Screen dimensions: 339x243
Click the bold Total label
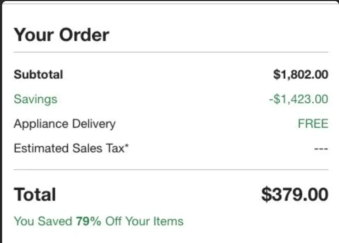pyautogui.click(x=35, y=195)
